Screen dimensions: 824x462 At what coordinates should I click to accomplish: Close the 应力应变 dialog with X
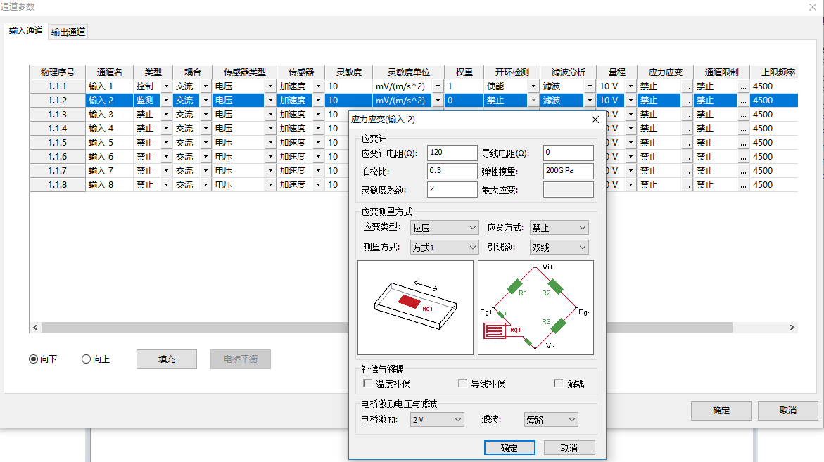click(x=595, y=120)
